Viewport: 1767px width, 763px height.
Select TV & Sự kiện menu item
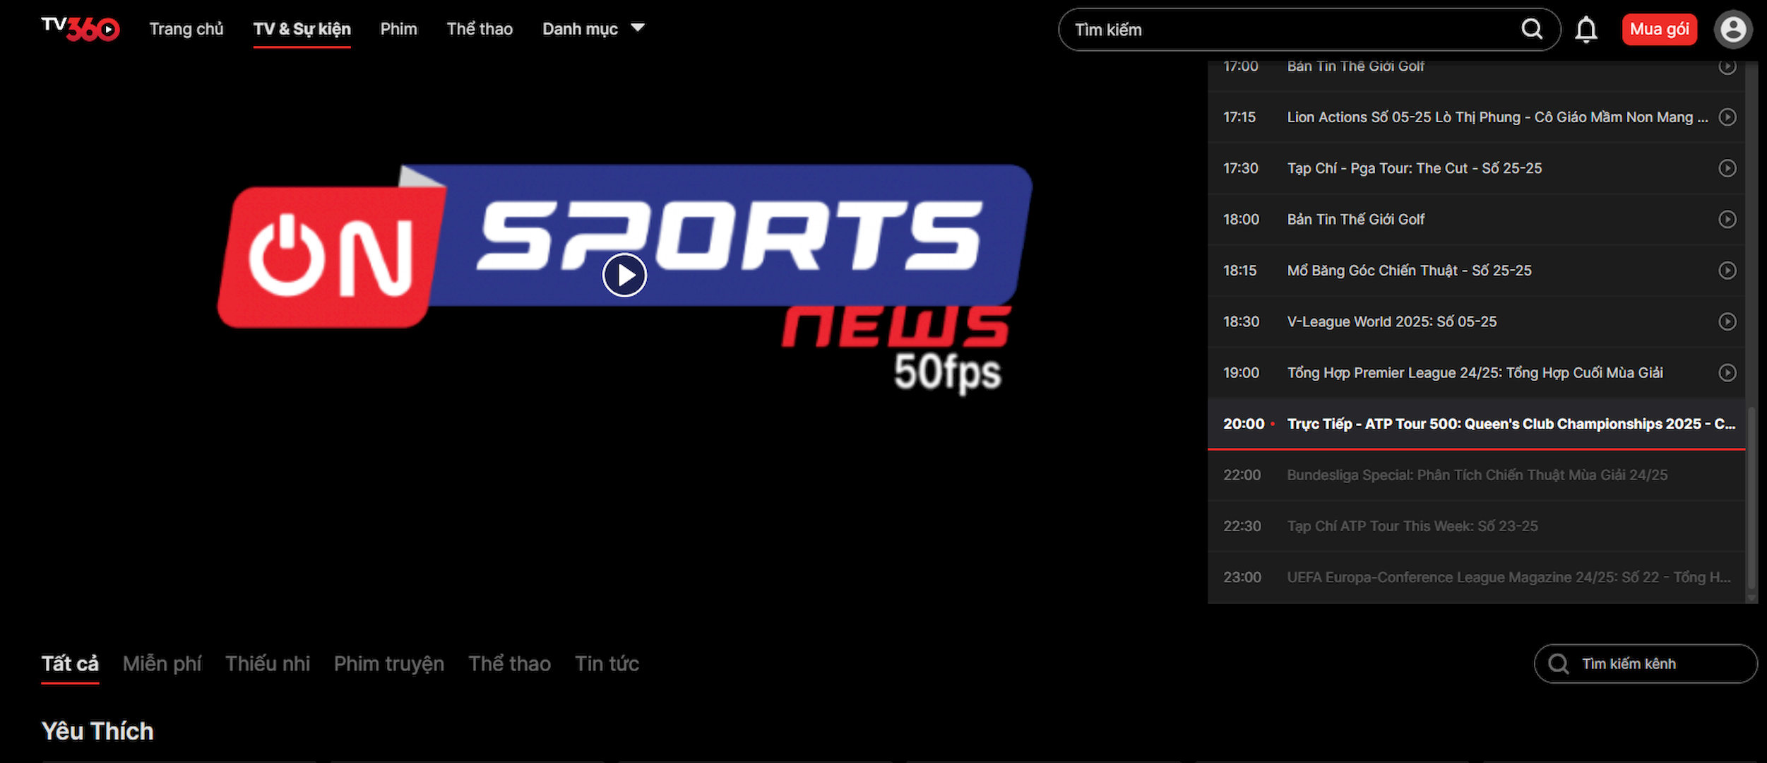302,29
